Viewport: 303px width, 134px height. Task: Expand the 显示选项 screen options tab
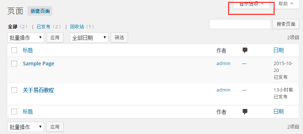click(251, 4)
